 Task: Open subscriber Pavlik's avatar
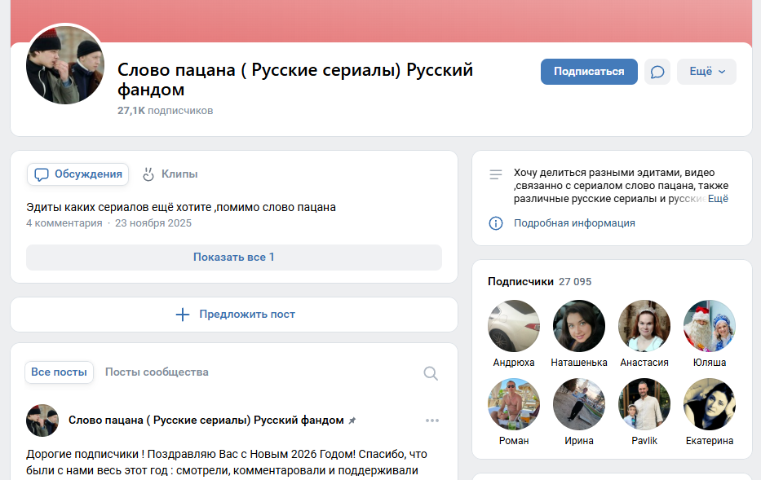[x=644, y=404]
